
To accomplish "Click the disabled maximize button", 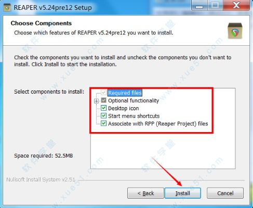I will click(215, 5).
